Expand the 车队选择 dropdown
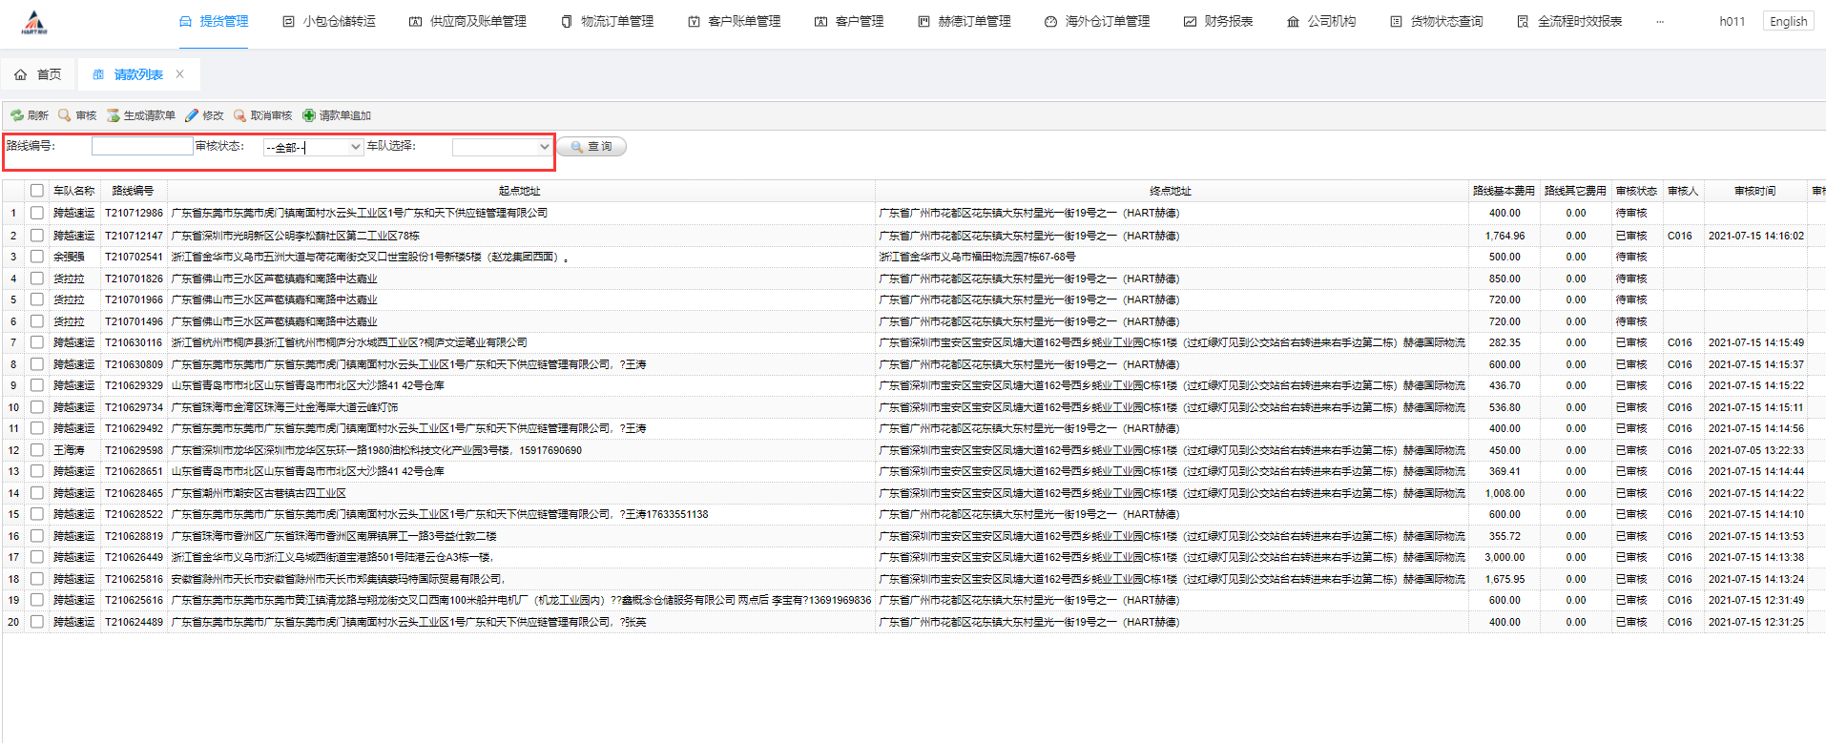The height and width of the screenshot is (743, 1826). point(502,147)
